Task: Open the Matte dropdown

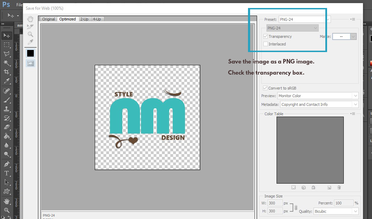Action: 354,36
